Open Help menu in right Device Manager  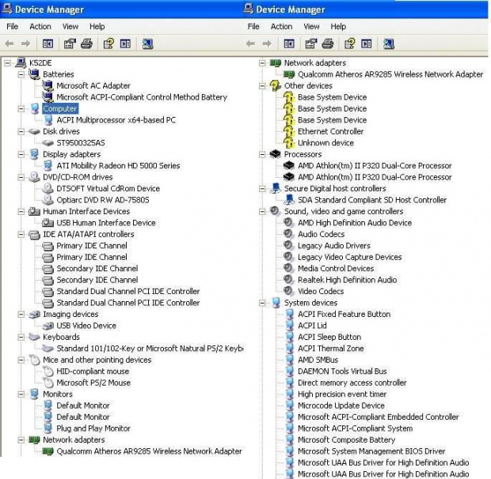338,27
